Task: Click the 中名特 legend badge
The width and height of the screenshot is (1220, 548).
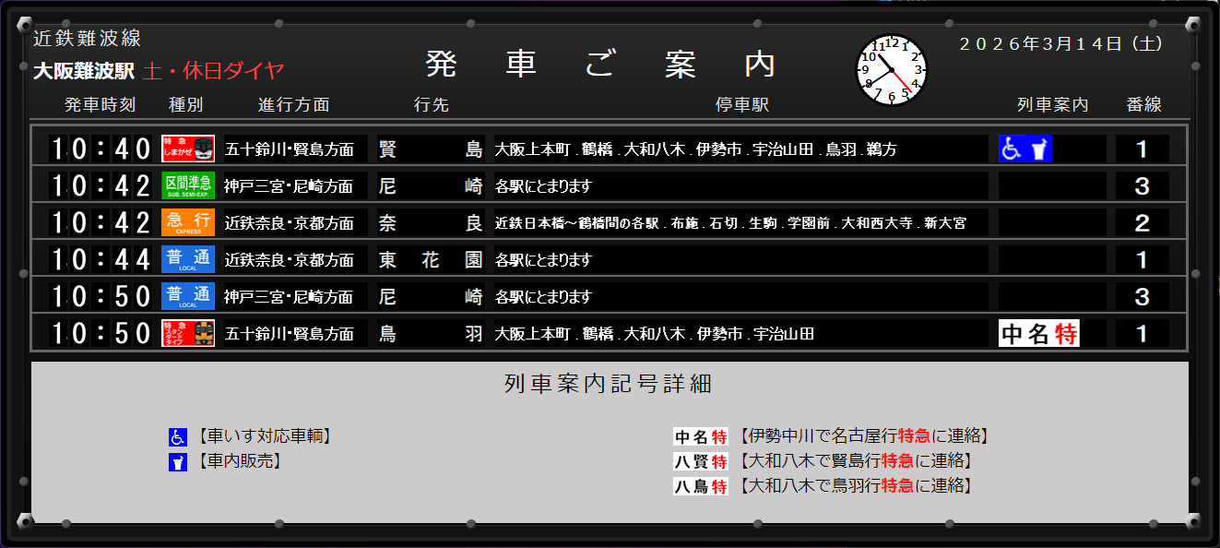Action: pyautogui.click(x=701, y=437)
